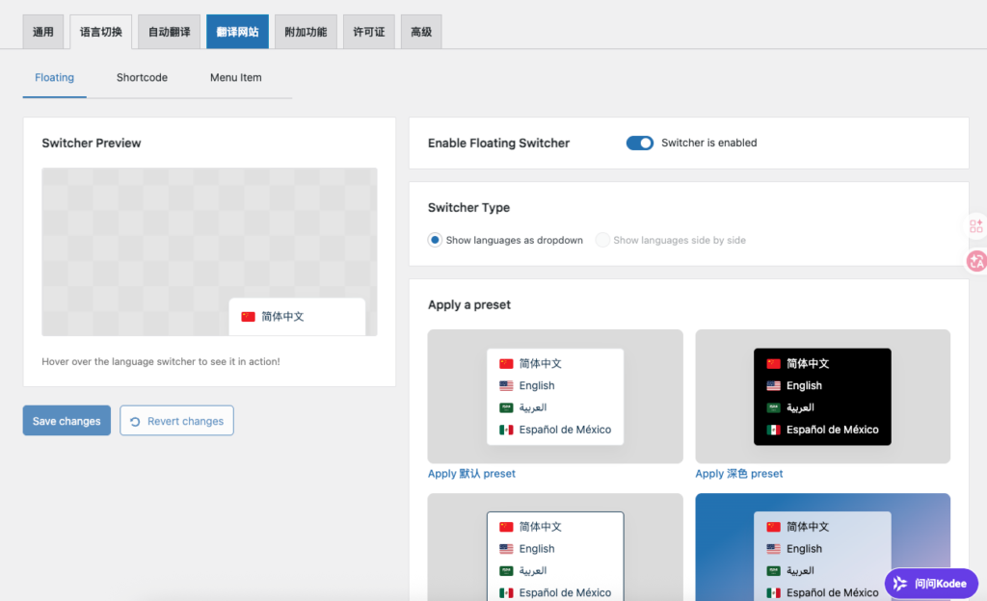Click Saudi flag in default preset

[506, 407]
